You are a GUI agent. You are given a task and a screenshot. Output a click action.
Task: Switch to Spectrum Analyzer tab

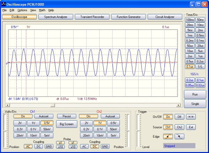coord(56,17)
